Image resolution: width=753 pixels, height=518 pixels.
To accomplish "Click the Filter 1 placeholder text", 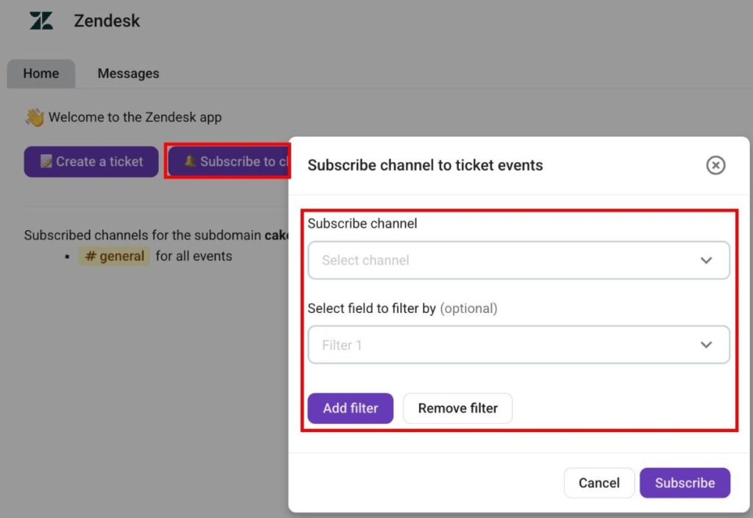I will pyautogui.click(x=342, y=345).
